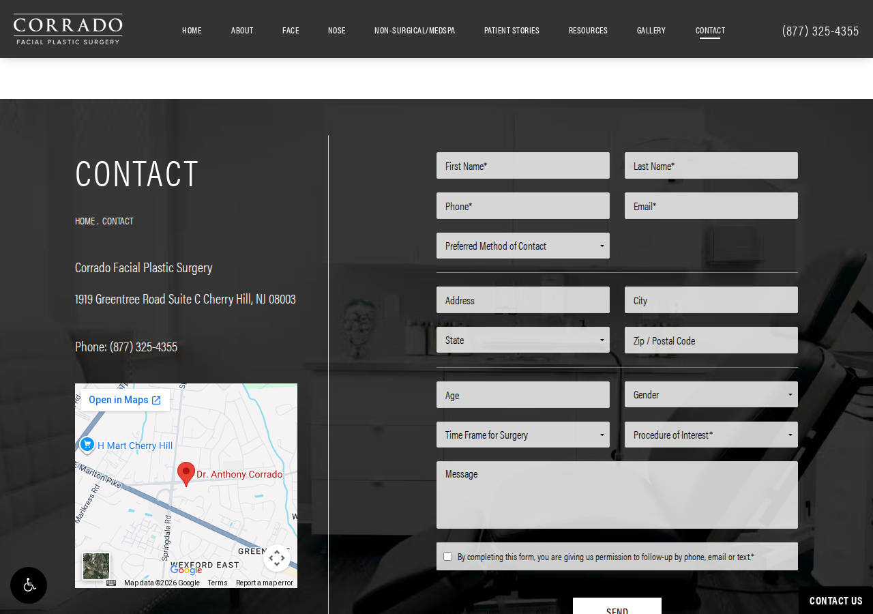The width and height of the screenshot is (873, 614).
Task: Click the Contact breadcrumb link
Action: pyautogui.click(x=118, y=221)
